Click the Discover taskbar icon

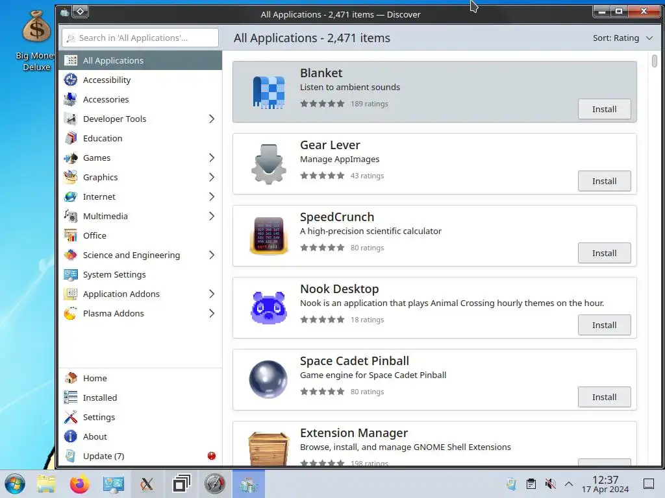click(x=249, y=484)
